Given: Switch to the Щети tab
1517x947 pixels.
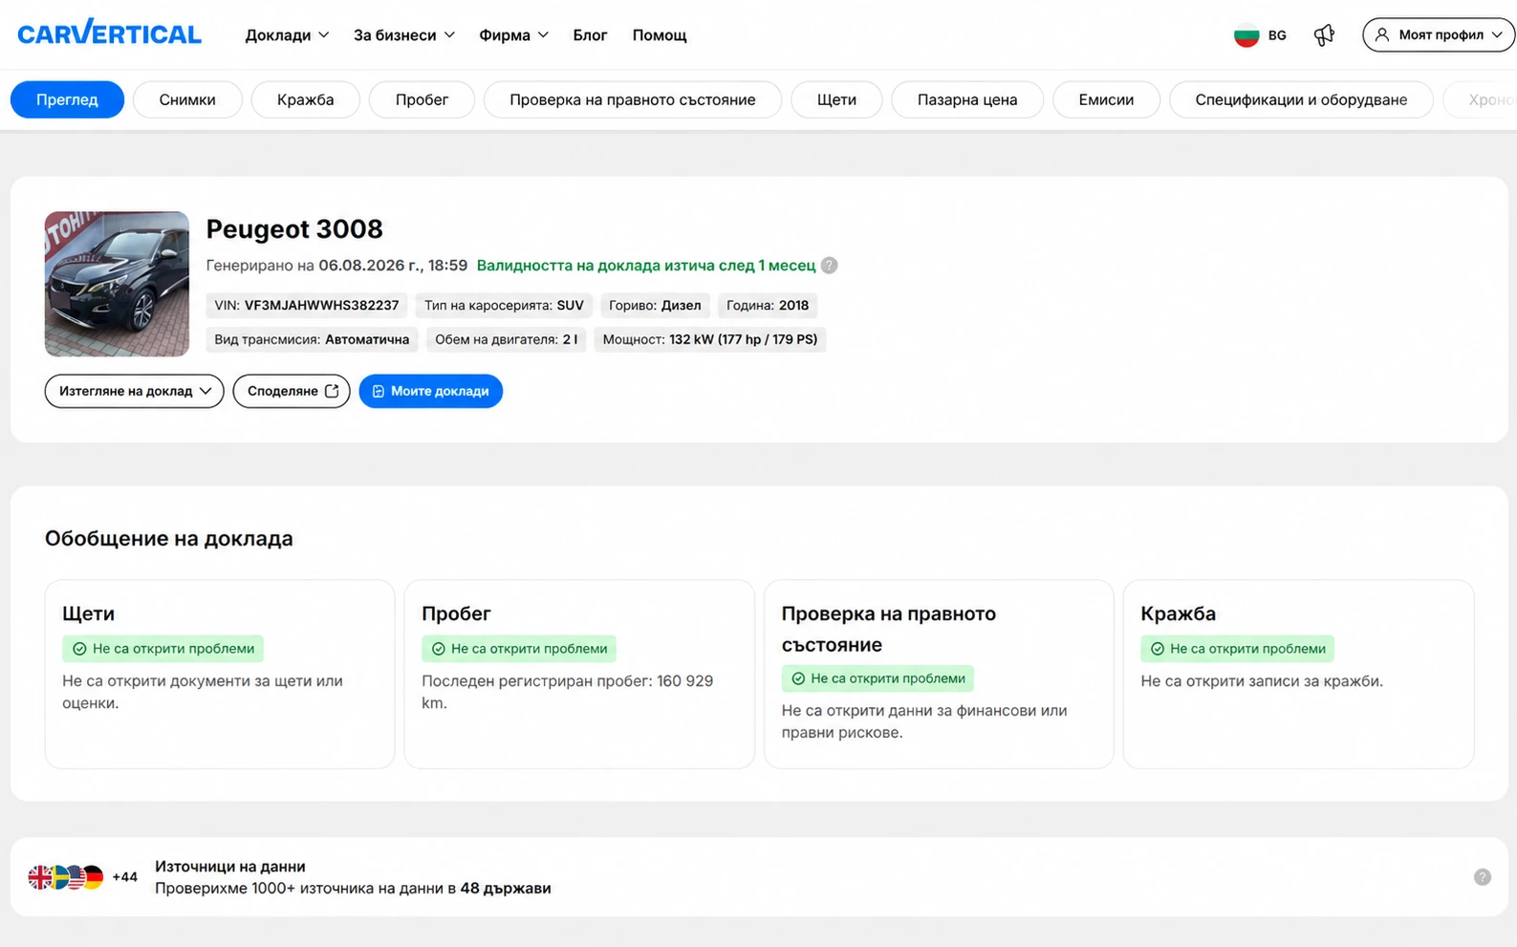Looking at the screenshot, I should coord(836,99).
